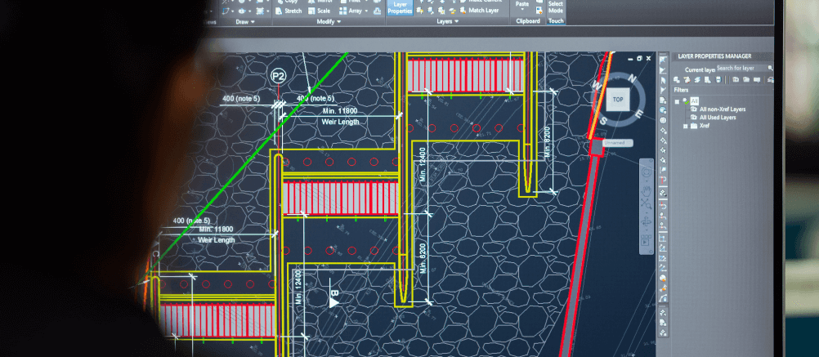This screenshot has width=819, height=357.
Task: Click the Zoom Extents tool on navigation bar
Action: [x=646, y=203]
